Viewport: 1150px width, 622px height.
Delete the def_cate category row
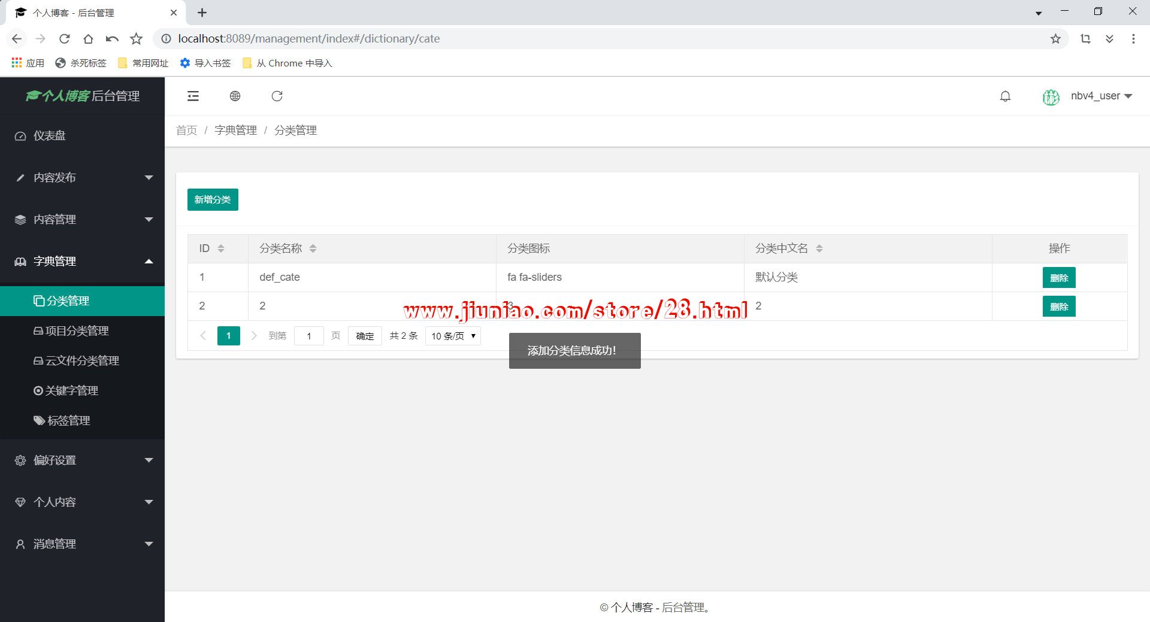tap(1059, 278)
